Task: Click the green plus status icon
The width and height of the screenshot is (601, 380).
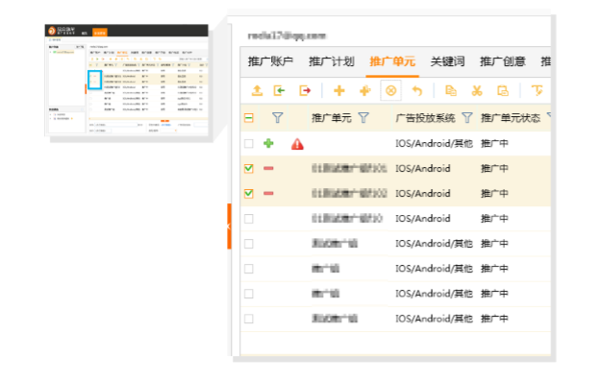Action: click(268, 144)
